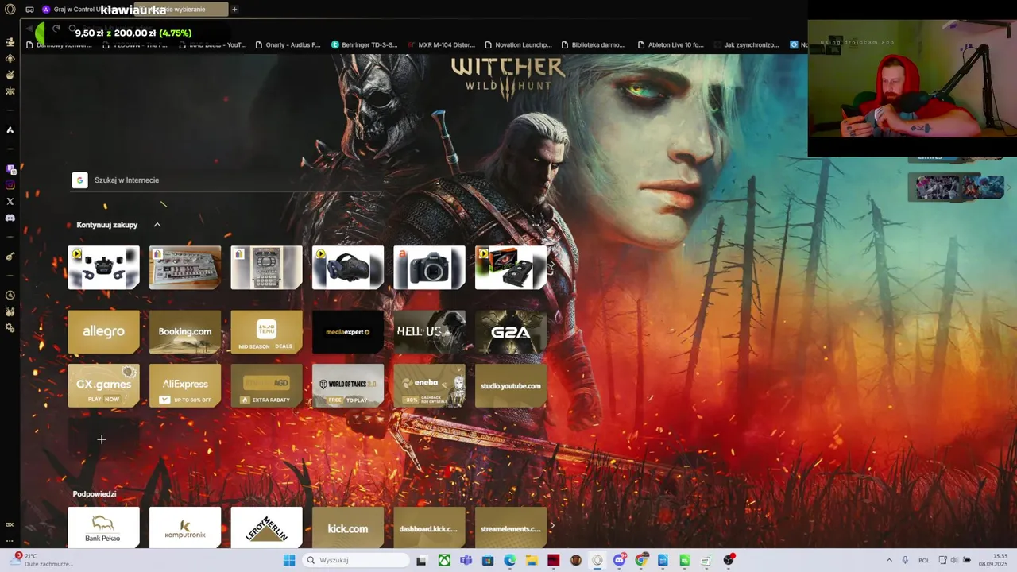Open the sidebar settings gear

10,328
